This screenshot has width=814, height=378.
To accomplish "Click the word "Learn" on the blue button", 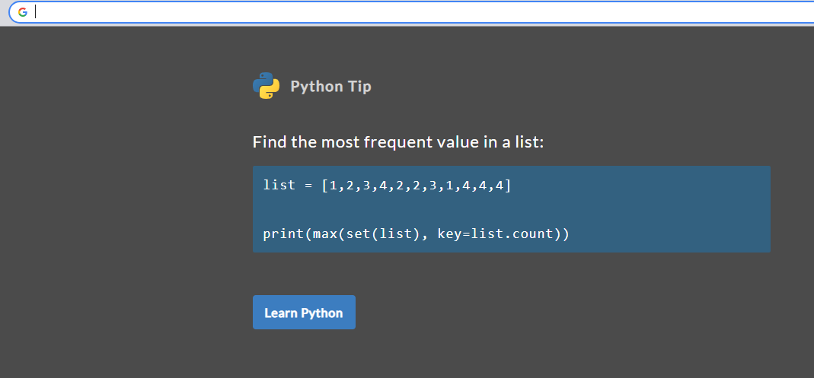I will coord(280,313).
